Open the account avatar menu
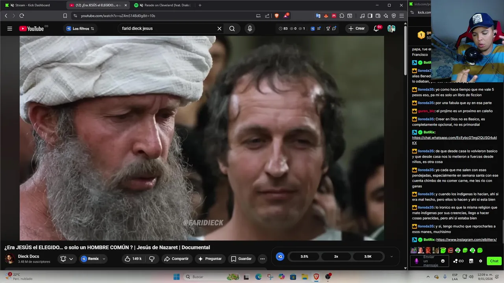The image size is (504, 283). pyautogui.click(x=391, y=28)
